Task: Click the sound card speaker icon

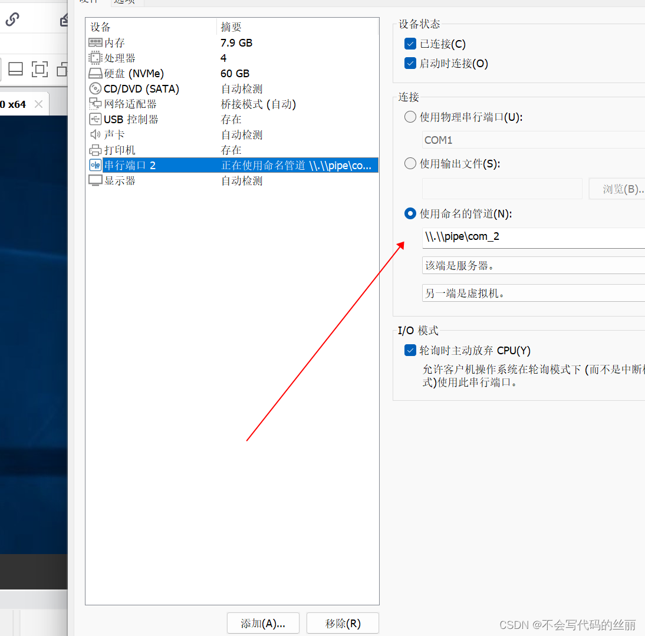Action: coord(95,134)
